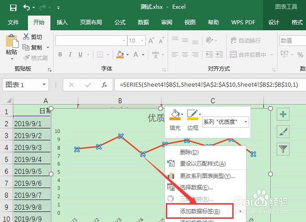Open the number format 数值 box
This screenshot has width=306, height=222.
point(293,41)
